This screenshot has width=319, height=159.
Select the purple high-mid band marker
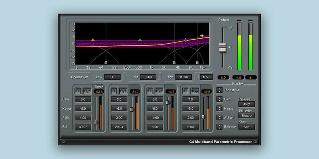(x=185, y=41)
